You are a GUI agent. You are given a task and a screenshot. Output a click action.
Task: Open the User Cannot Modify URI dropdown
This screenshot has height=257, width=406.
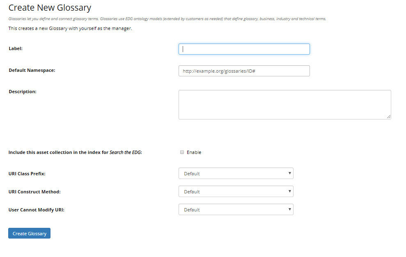(236, 209)
